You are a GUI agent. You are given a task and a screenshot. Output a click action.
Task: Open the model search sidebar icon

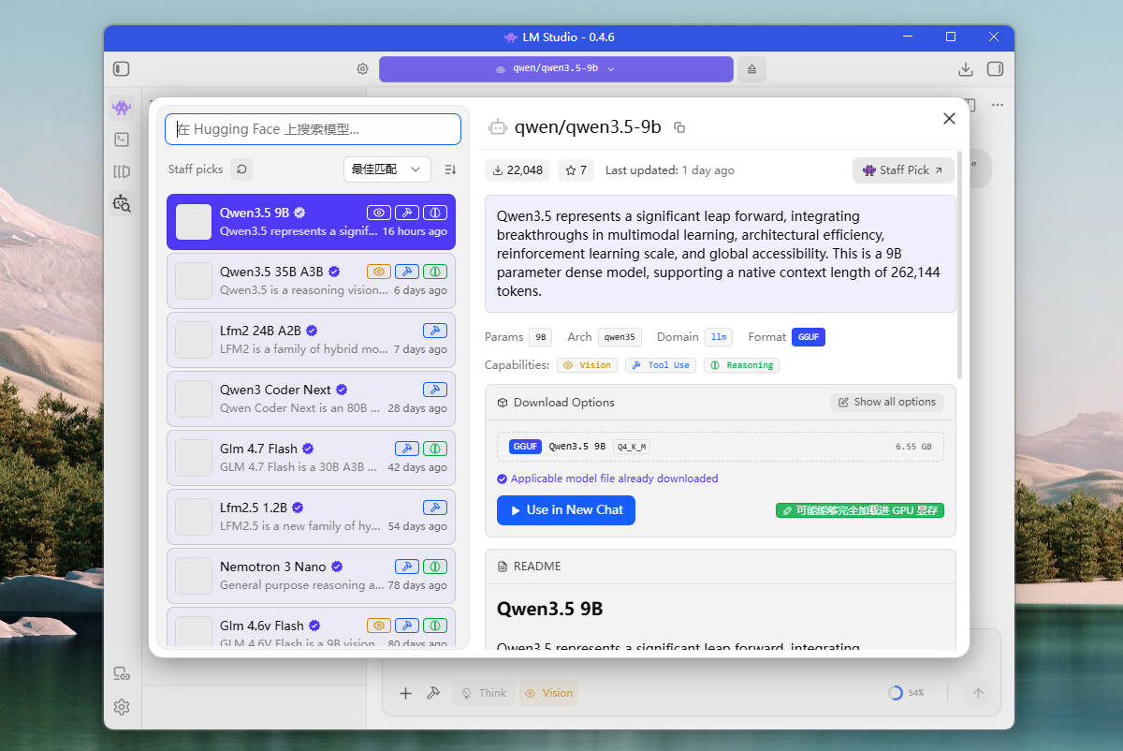(x=121, y=202)
